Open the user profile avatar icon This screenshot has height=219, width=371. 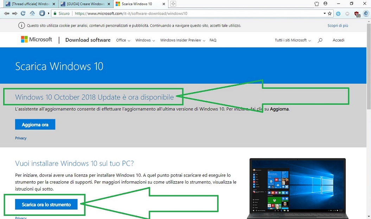[x=326, y=4]
